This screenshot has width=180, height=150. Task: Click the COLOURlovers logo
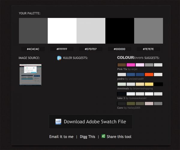(x=130, y=57)
